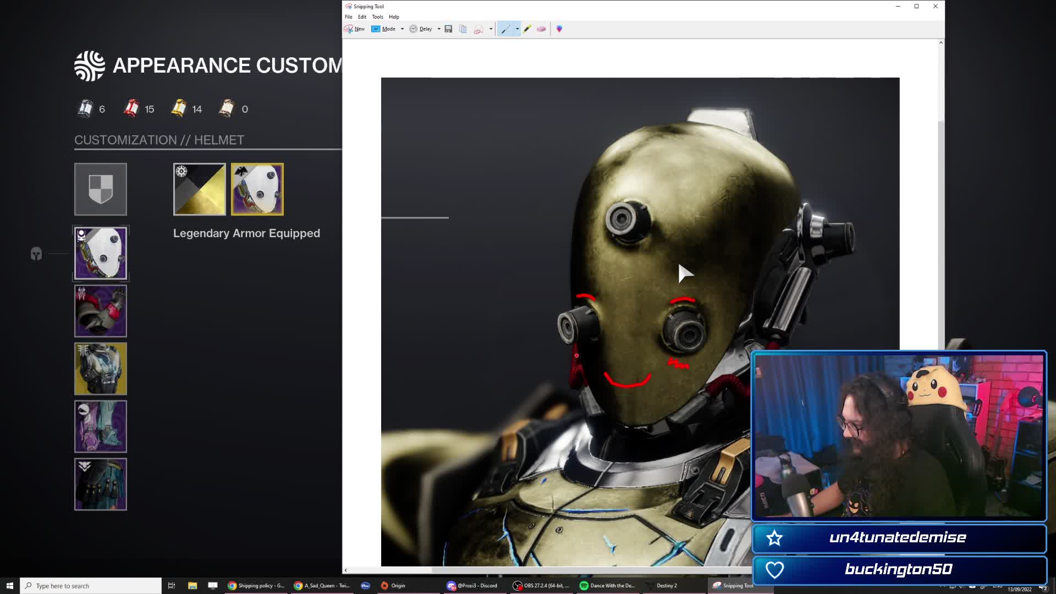This screenshot has width=1056, height=594.
Task: Click the silver synthweave currency icon
Action: tap(85, 108)
